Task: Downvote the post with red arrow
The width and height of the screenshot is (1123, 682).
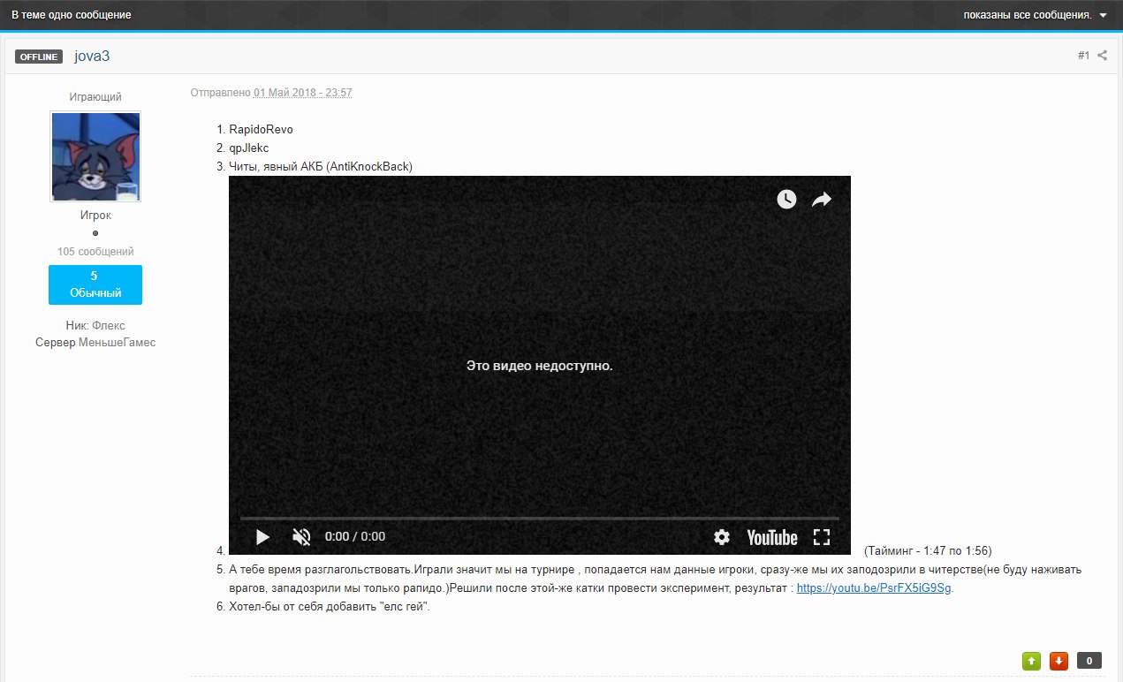Action: [1059, 661]
